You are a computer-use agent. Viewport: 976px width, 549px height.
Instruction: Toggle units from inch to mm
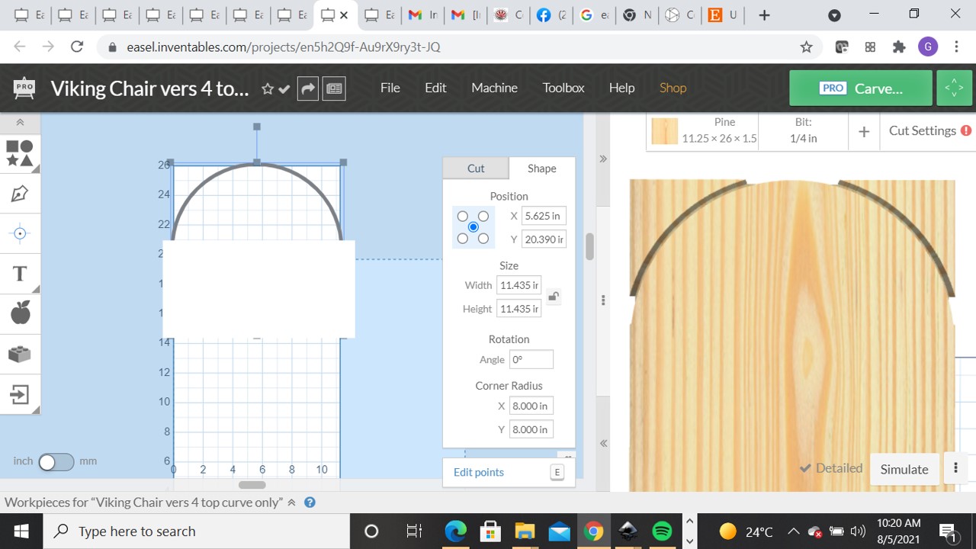tap(56, 461)
